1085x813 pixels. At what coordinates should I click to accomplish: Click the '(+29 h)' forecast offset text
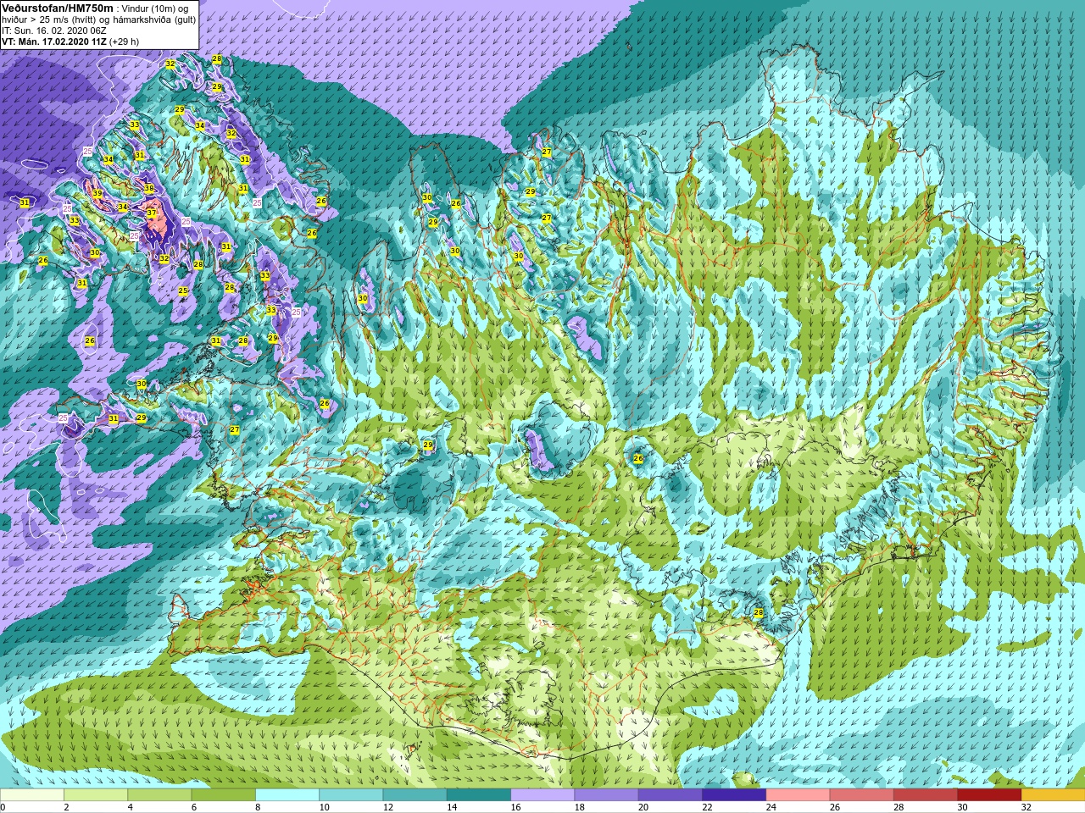click(x=124, y=41)
